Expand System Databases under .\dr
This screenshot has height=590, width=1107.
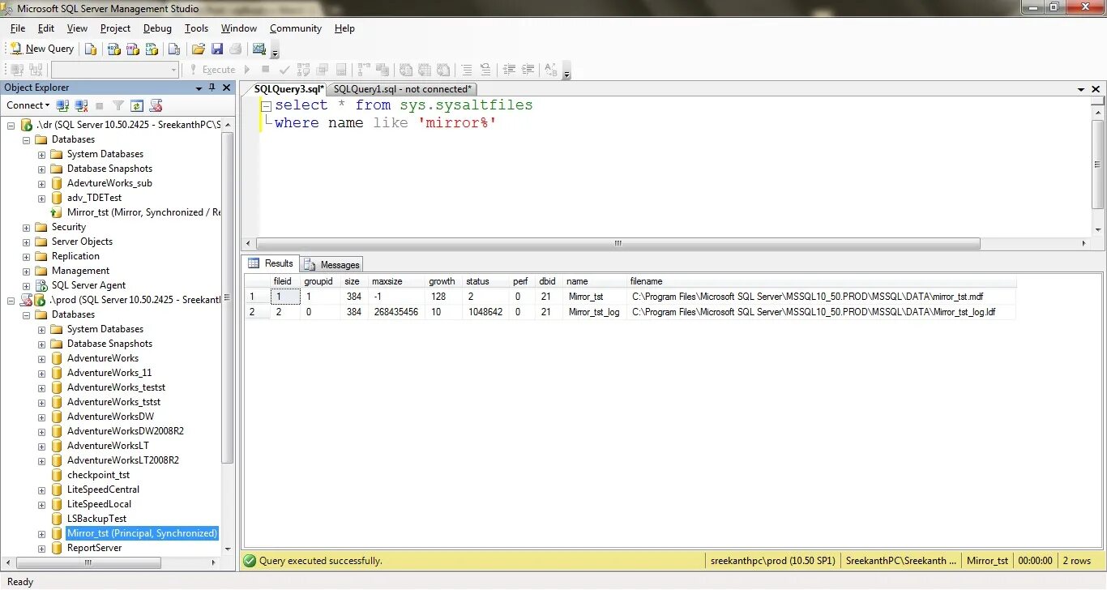tap(41, 154)
